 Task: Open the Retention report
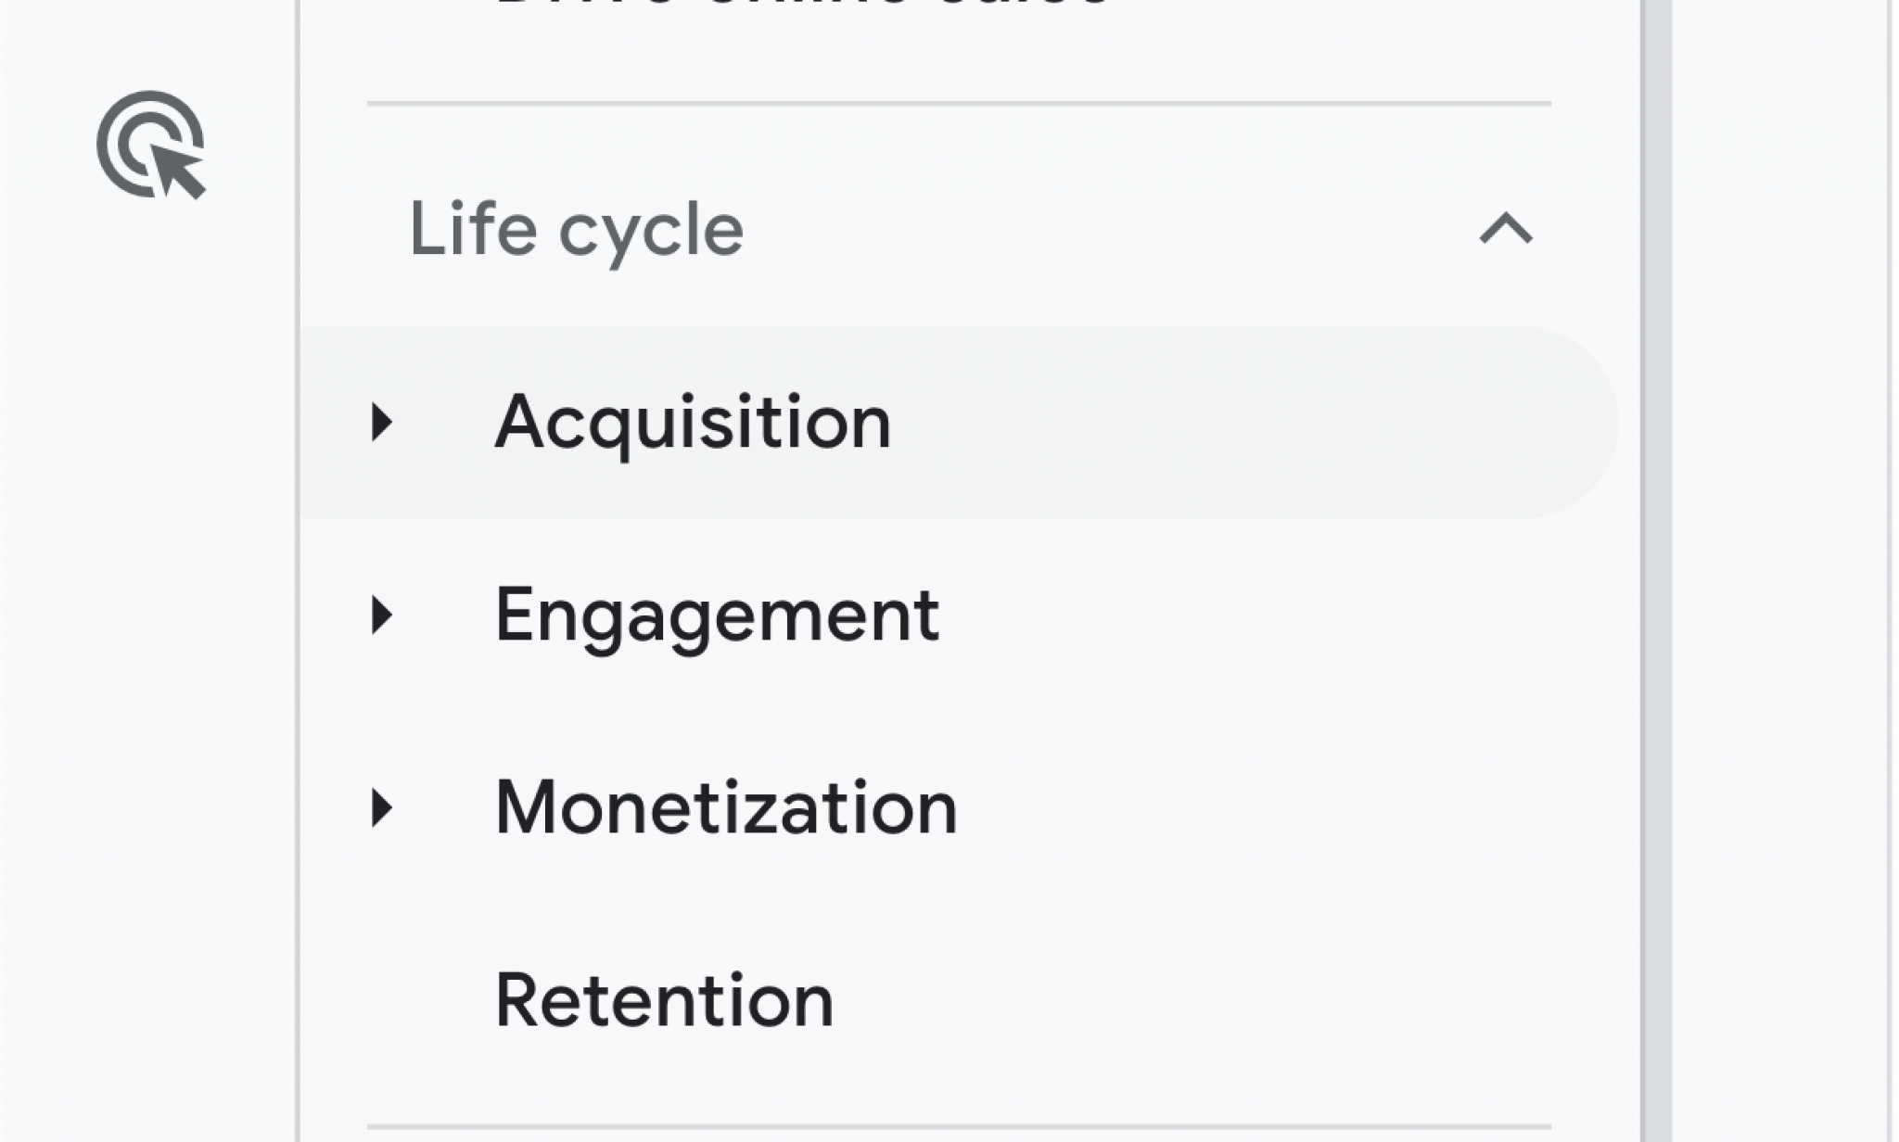pyautogui.click(x=664, y=1000)
